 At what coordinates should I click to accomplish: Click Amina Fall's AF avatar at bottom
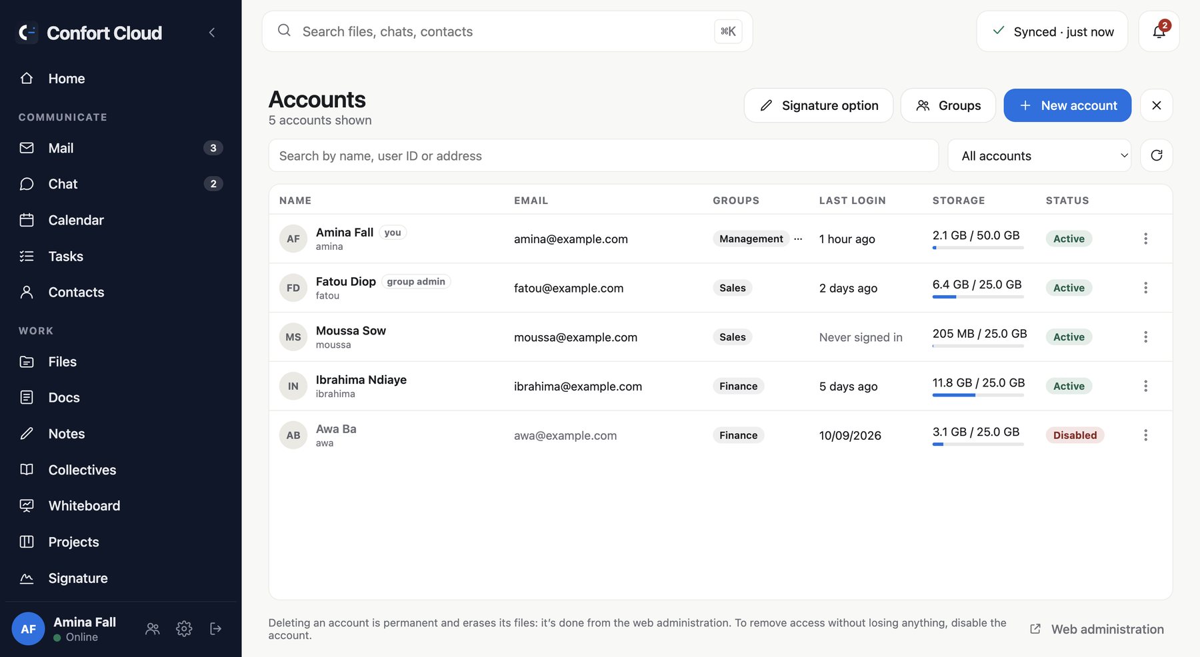[28, 629]
